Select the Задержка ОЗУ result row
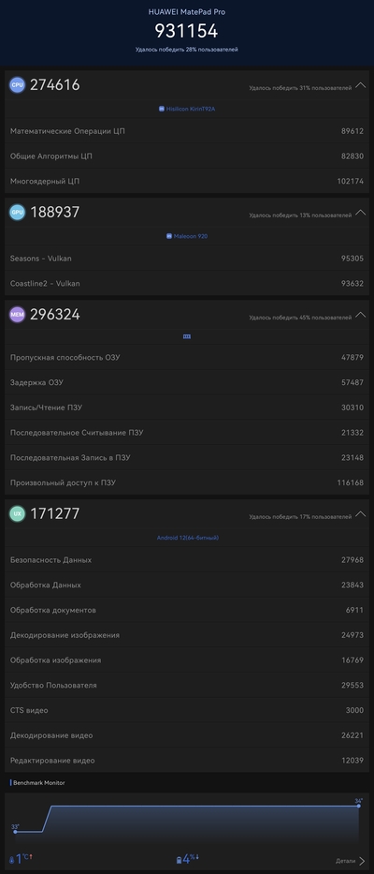This screenshot has width=374, height=874. pyautogui.click(x=187, y=383)
